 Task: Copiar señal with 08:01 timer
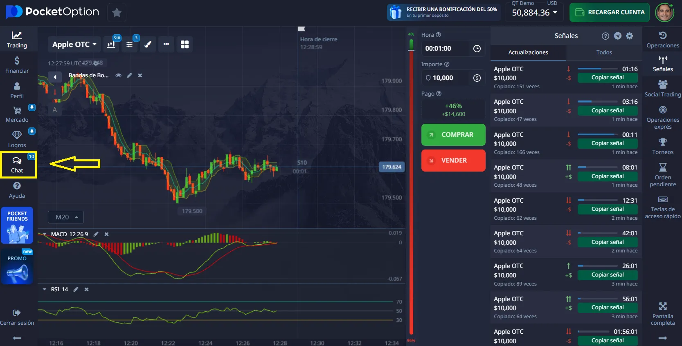click(608, 176)
